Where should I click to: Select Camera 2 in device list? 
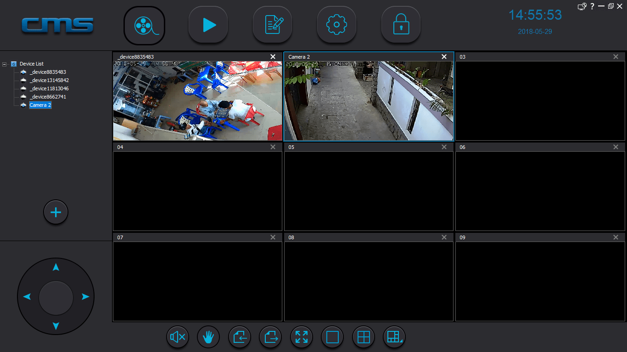40,105
